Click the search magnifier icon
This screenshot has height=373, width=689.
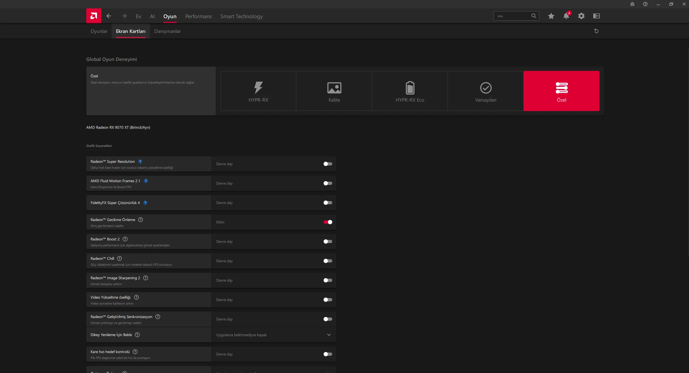point(534,16)
